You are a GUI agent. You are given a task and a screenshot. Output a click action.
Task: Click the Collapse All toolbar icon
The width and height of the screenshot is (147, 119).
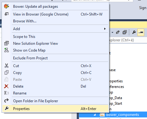(x=125, y=32)
